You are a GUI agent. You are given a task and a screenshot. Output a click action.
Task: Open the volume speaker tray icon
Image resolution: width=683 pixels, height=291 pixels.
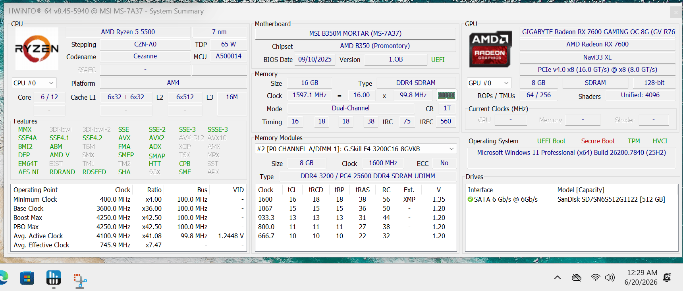tap(610, 278)
